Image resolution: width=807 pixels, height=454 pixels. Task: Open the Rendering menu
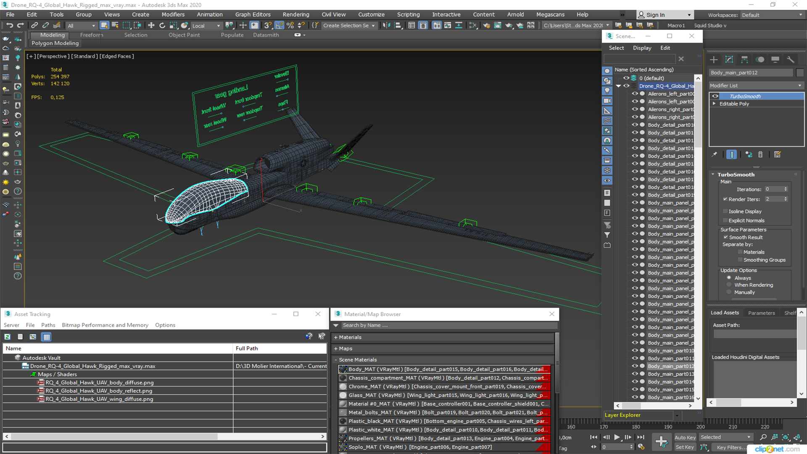[295, 14]
